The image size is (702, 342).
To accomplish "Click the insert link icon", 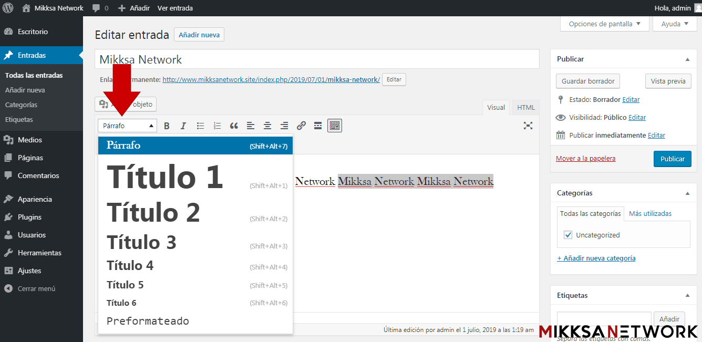I will click(x=301, y=126).
